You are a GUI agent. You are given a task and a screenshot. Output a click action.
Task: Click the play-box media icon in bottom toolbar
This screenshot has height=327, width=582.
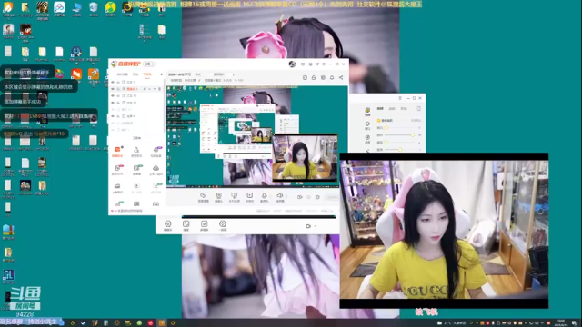[x=249, y=197]
